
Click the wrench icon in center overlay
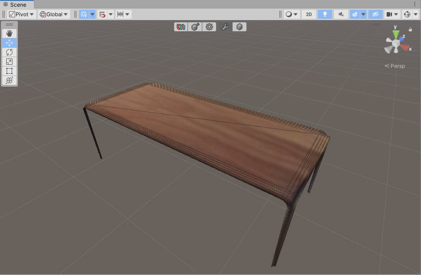pos(225,27)
